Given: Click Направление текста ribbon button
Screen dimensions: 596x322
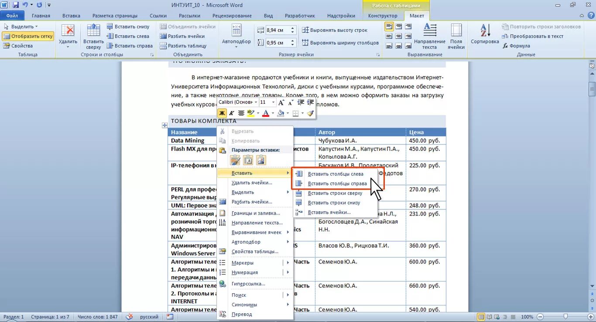Looking at the screenshot, I should 430,36.
